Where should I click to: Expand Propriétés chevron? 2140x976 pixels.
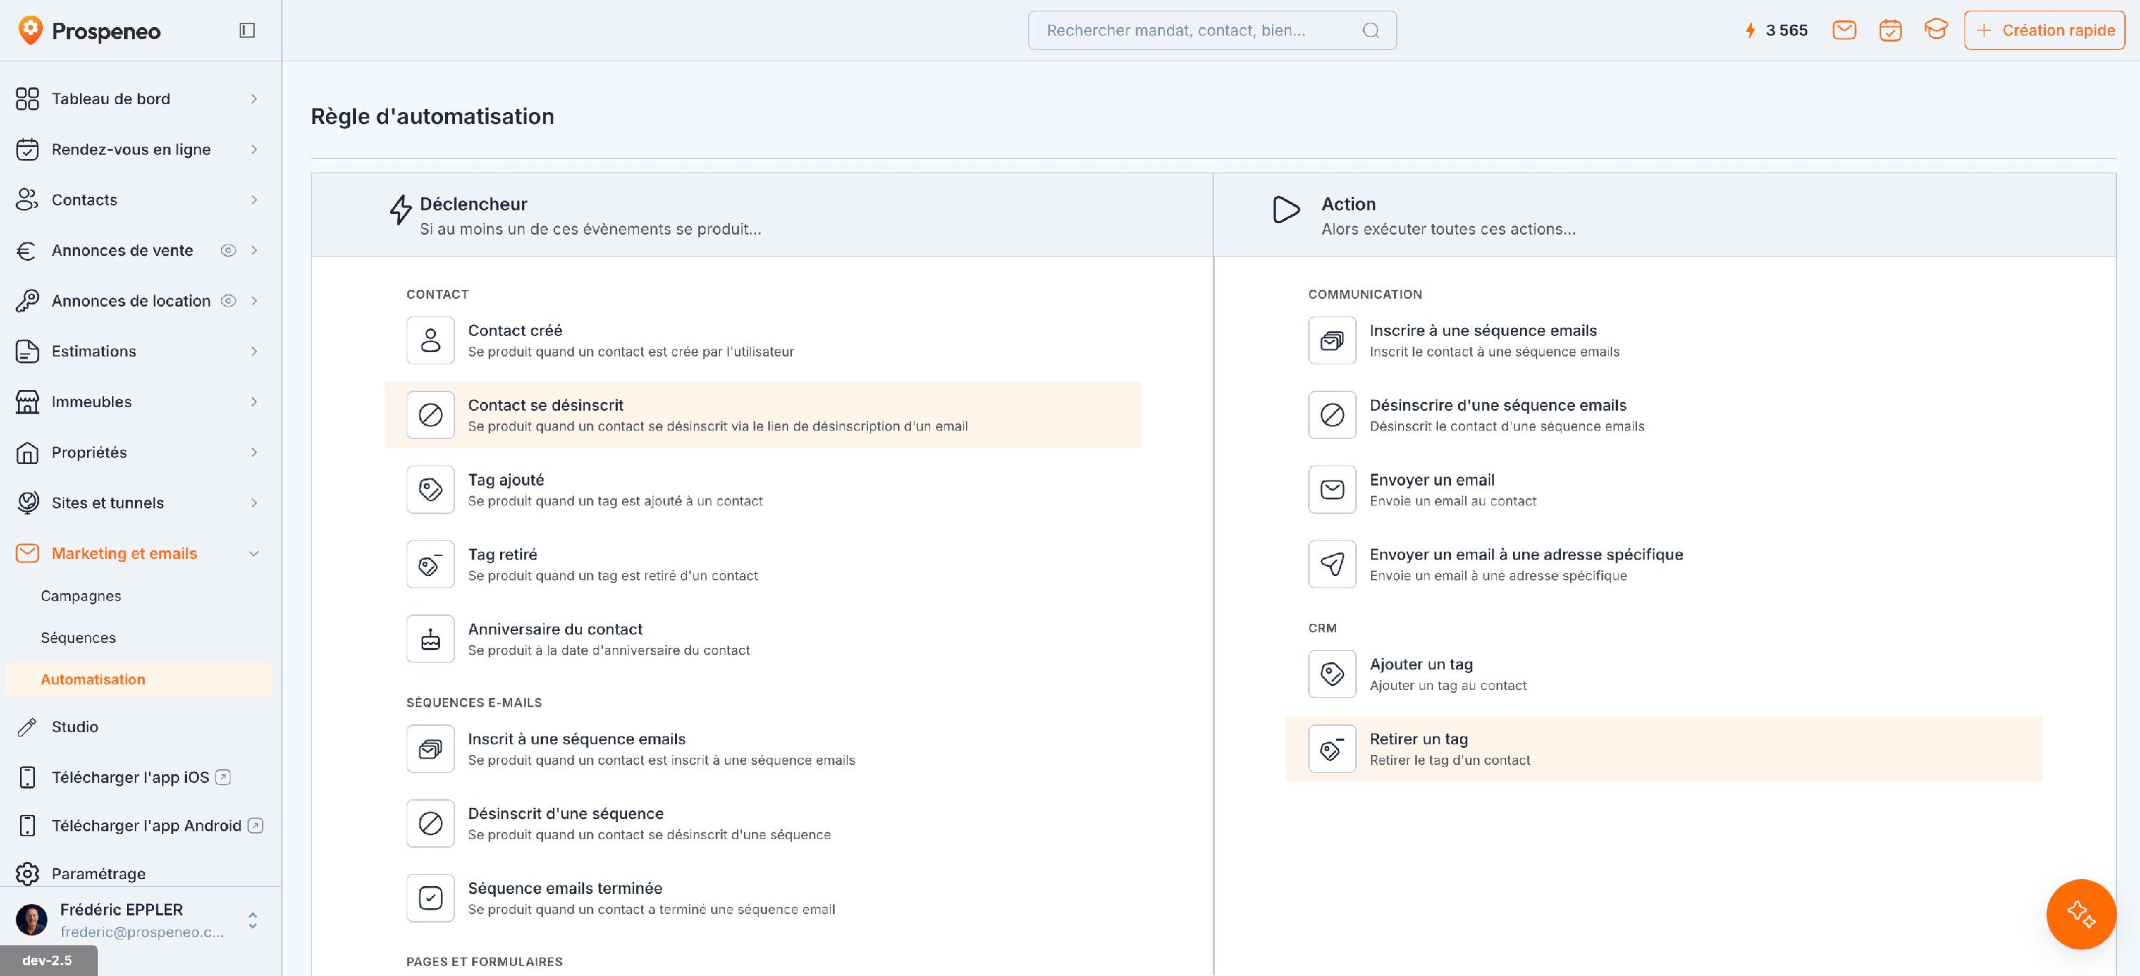click(x=254, y=453)
